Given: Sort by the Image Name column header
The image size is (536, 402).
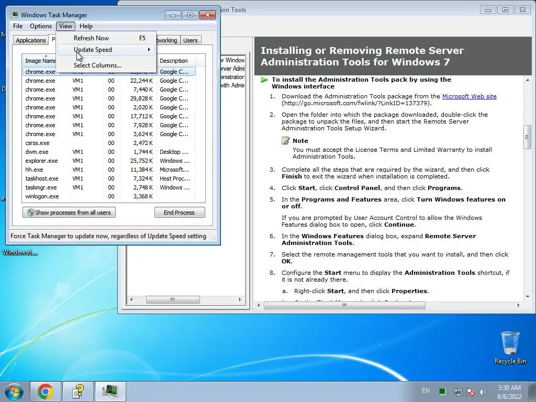Looking at the screenshot, I should point(39,61).
